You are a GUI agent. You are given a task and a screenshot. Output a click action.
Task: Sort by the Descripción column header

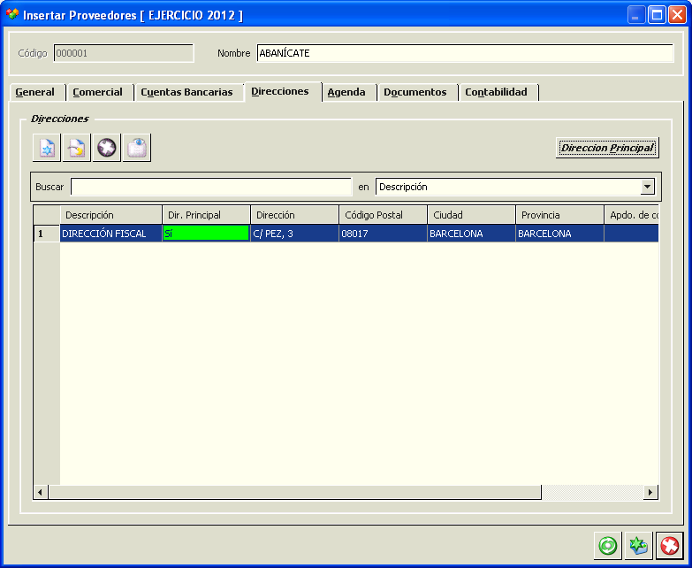(111, 215)
